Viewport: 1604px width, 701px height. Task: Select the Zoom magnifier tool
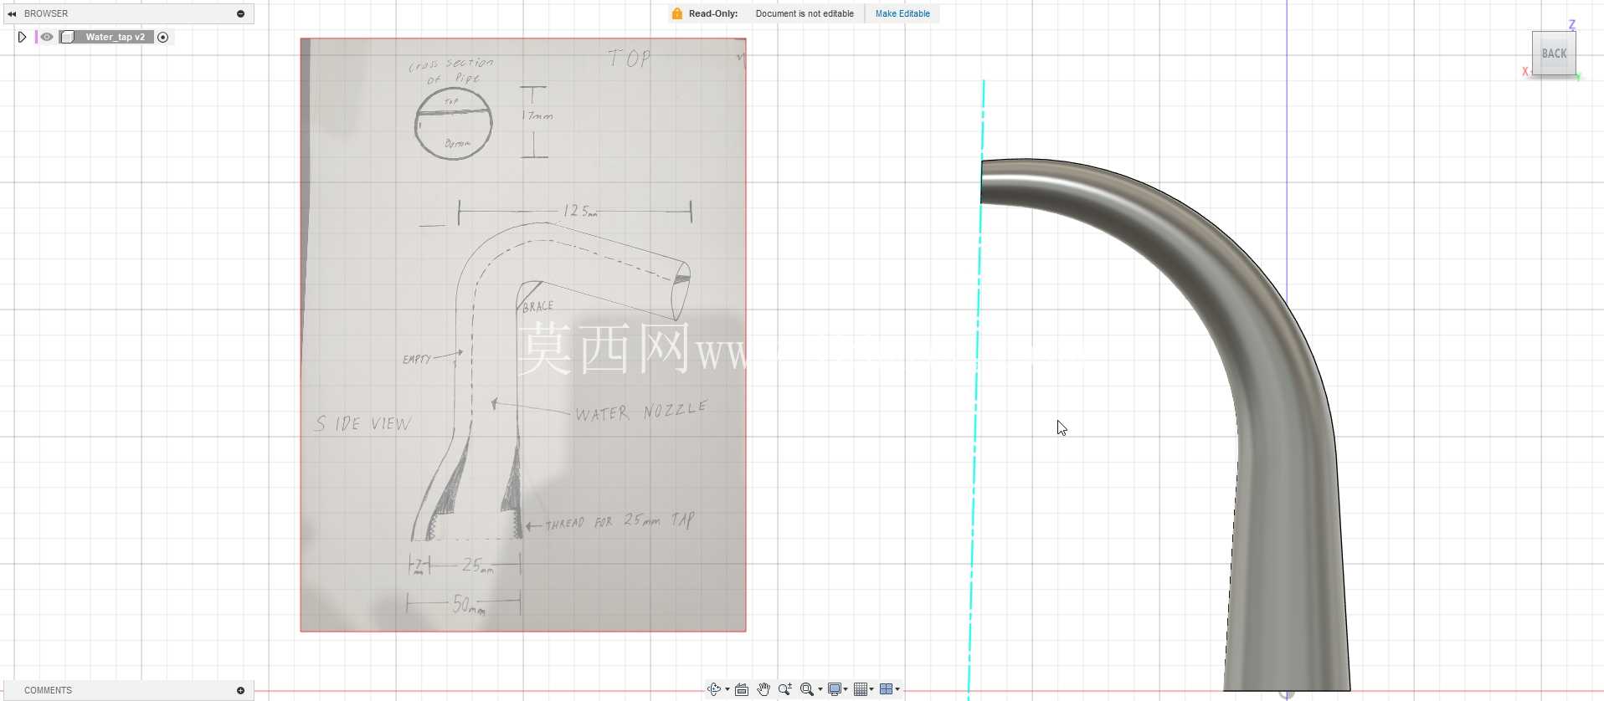pyautogui.click(x=785, y=689)
